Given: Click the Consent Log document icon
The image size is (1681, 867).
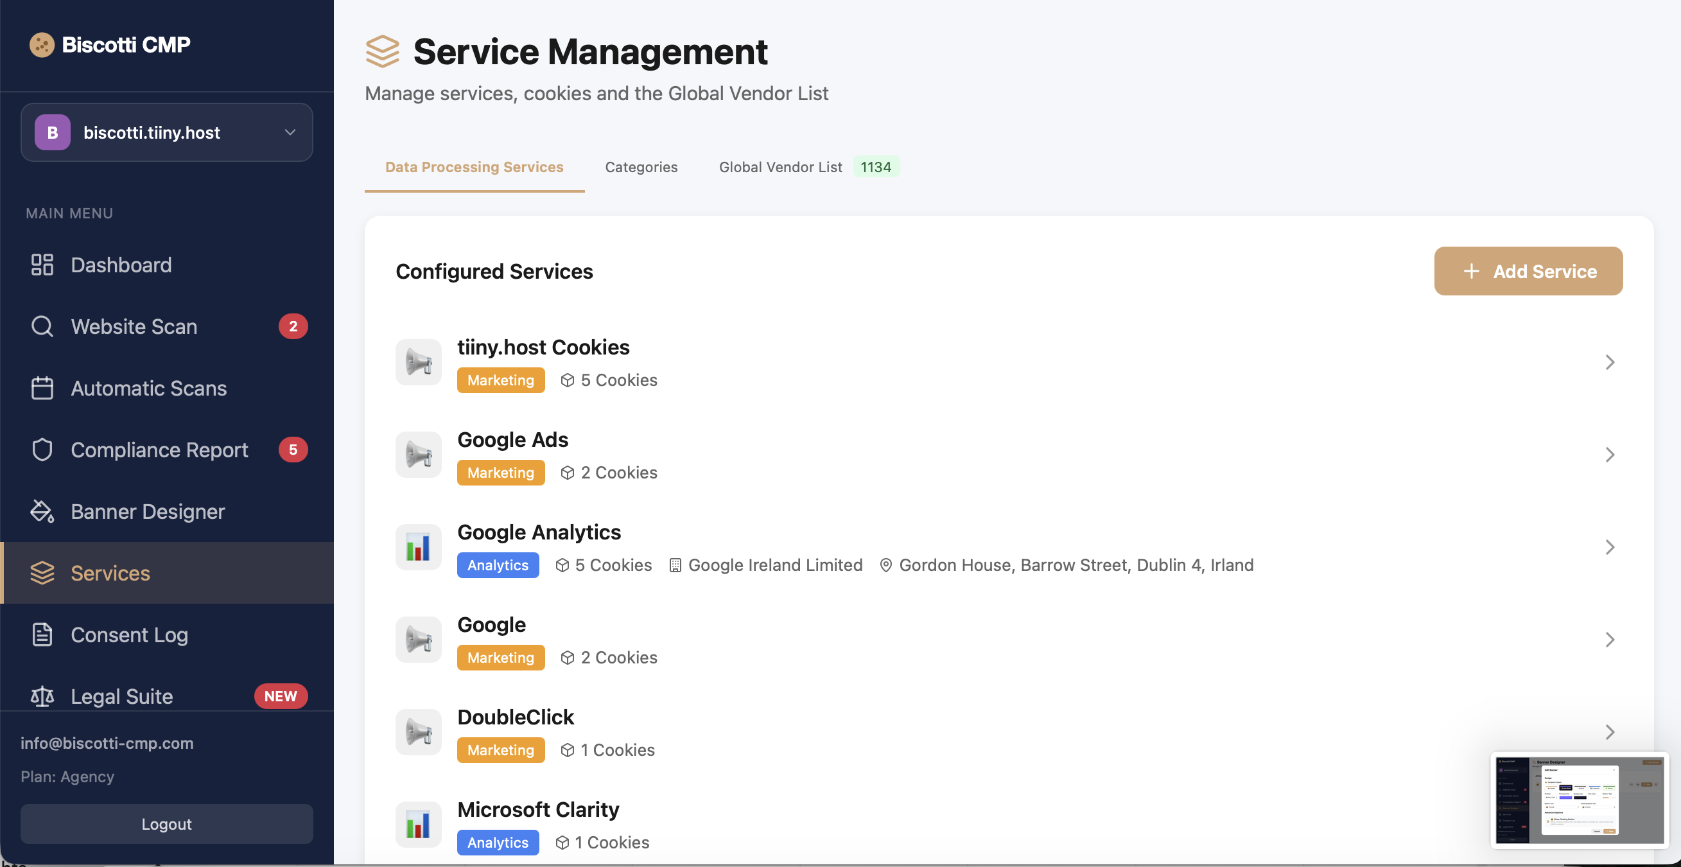Looking at the screenshot, I should tap(42, 635).
